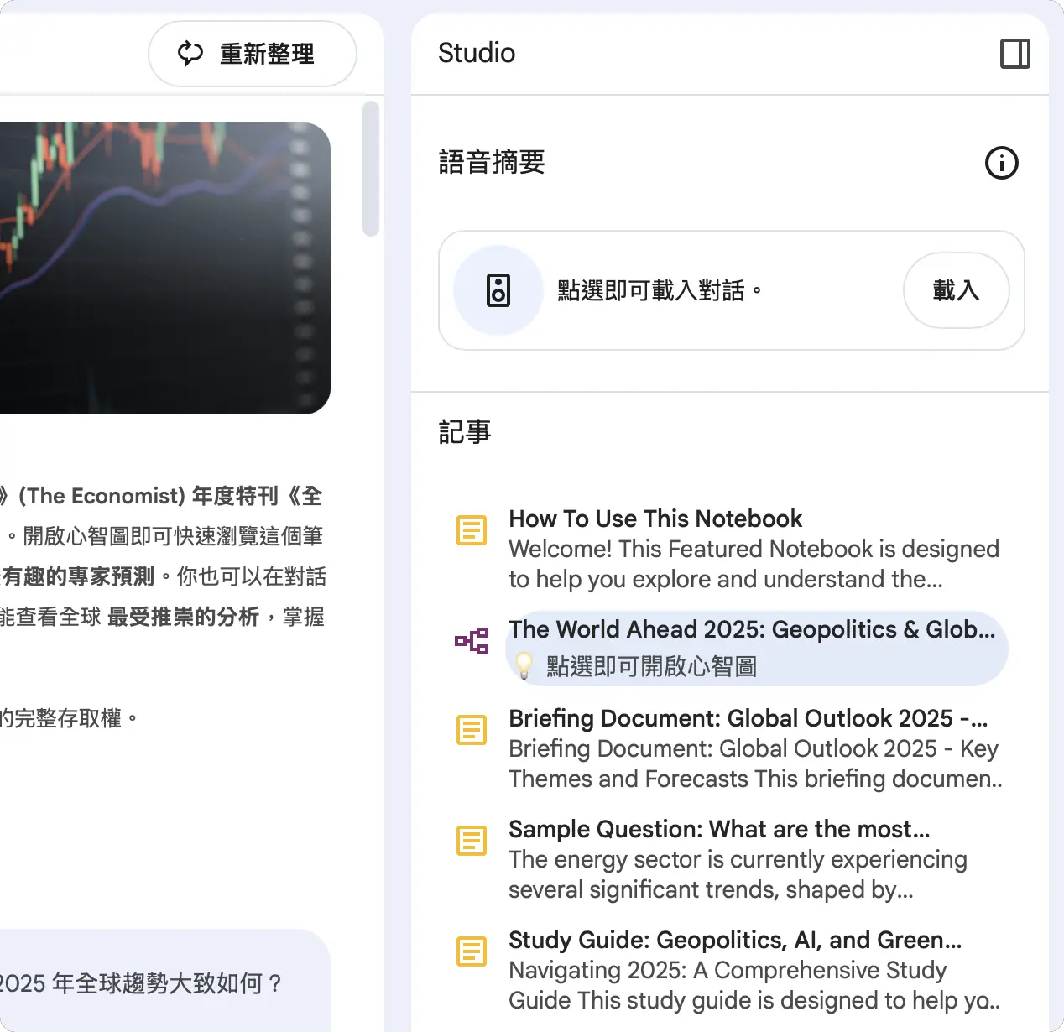
Task: Click note icon beside Study Guide
Action: 472,951
